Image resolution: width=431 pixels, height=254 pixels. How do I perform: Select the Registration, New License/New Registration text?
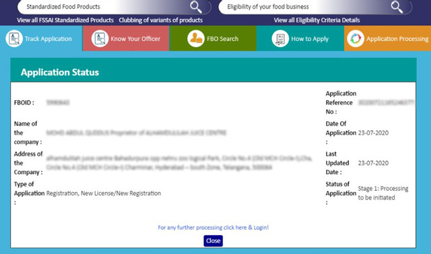point(104,193)
